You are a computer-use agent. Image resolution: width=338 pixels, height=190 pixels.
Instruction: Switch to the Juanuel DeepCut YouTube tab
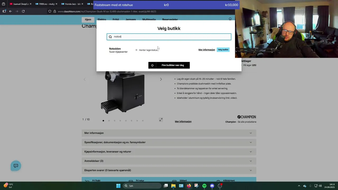[x=20, y=4]
